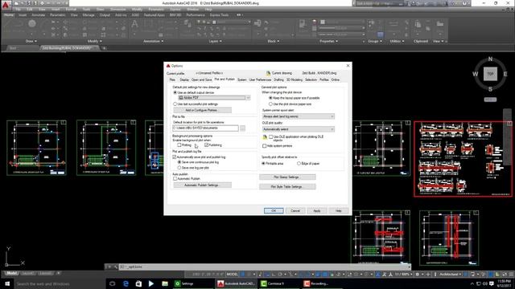The height and width of the screenshot is (289, 515).
Task: Open Plot Stamp Settings
Action: [287, 177]
